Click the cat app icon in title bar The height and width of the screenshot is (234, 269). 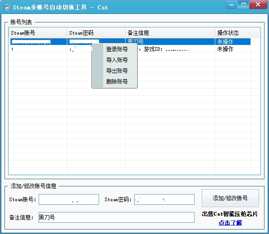(x=7, y=7)
